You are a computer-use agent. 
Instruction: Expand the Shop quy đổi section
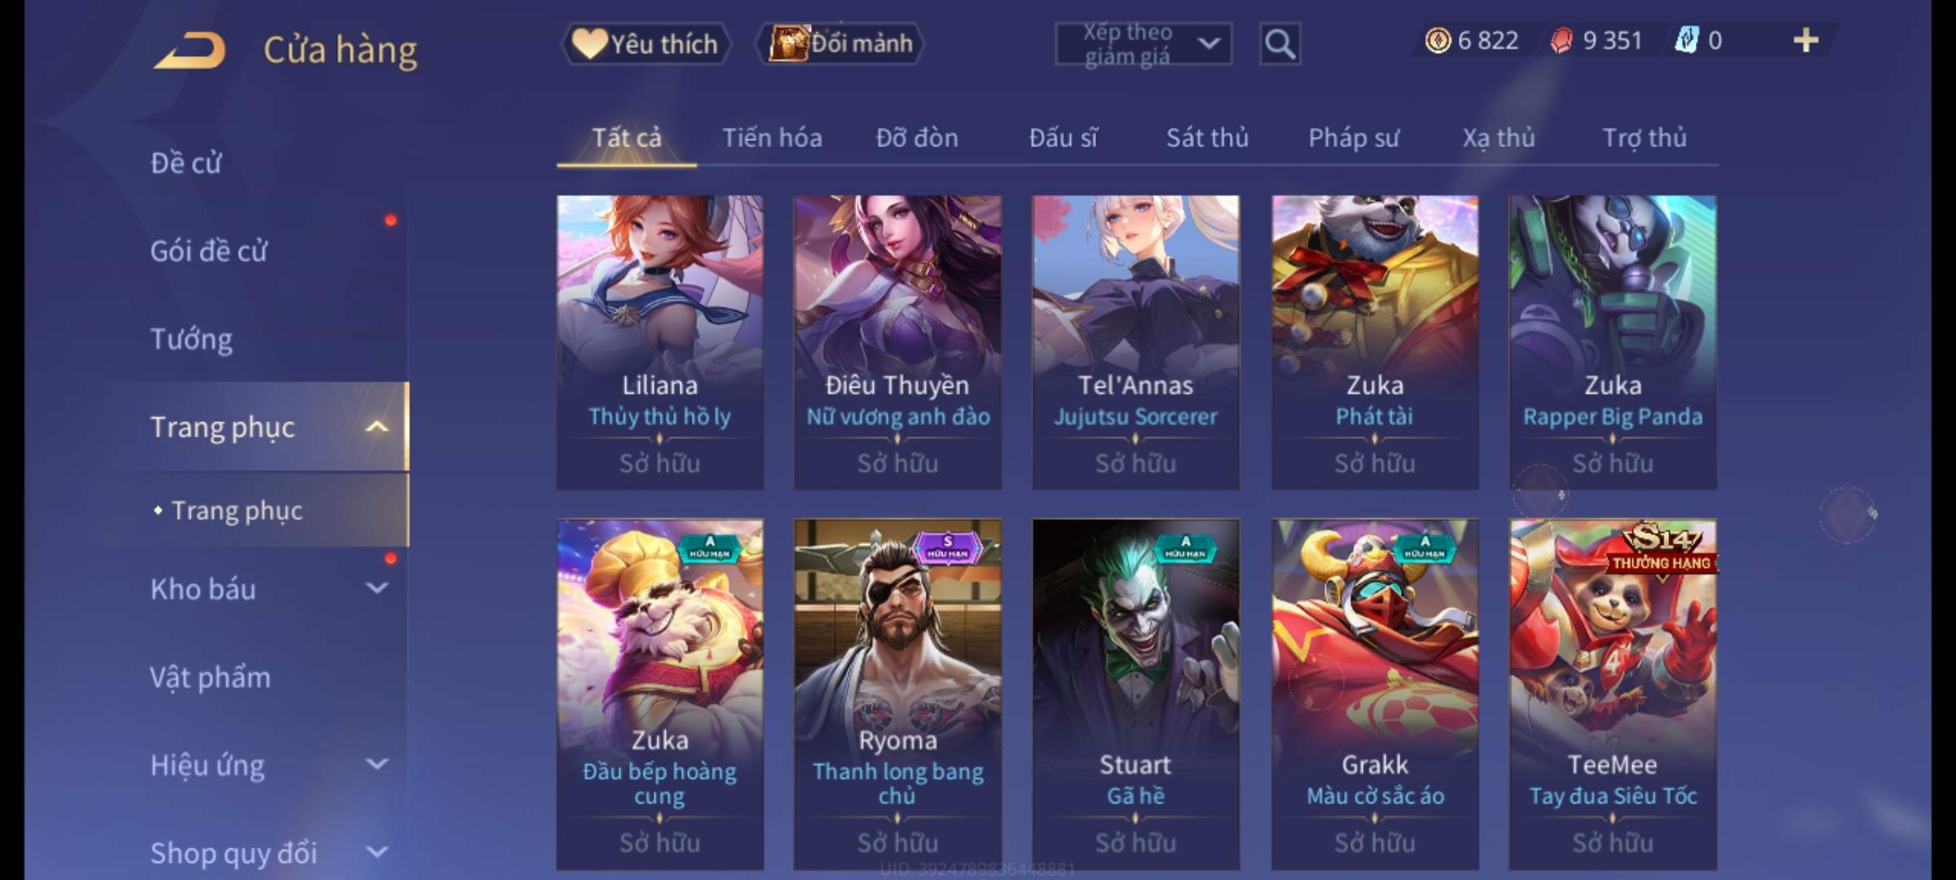tap(377, 851)
